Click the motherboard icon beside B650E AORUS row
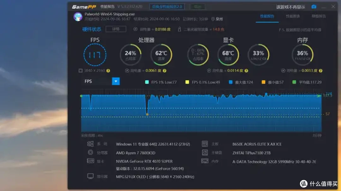Viewport: 341px width, 191px height. tap(205, 144)
